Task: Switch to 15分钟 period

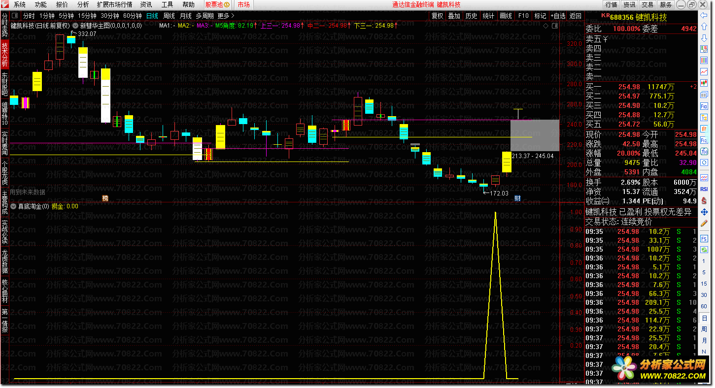Action: click(x=87, y=16)
